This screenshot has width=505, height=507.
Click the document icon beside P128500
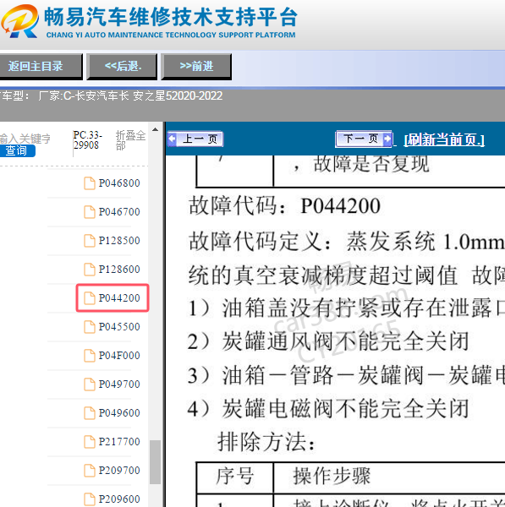pos(90,241)
